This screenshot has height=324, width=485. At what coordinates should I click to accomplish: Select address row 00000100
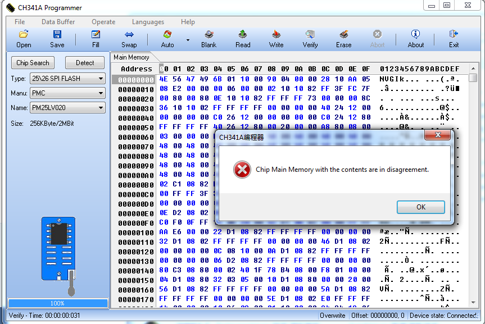tap(136, 232)
